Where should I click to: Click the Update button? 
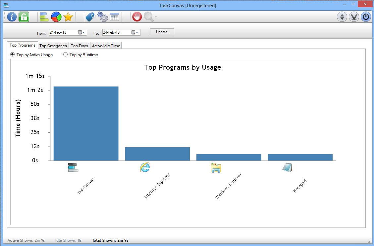click(162, 32)
